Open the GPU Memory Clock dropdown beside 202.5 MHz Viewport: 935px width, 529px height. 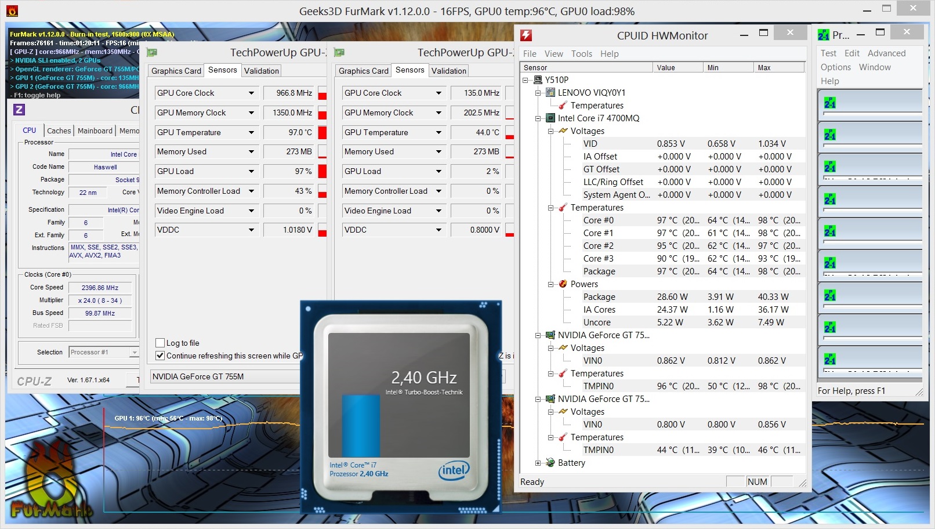point(438,113)
